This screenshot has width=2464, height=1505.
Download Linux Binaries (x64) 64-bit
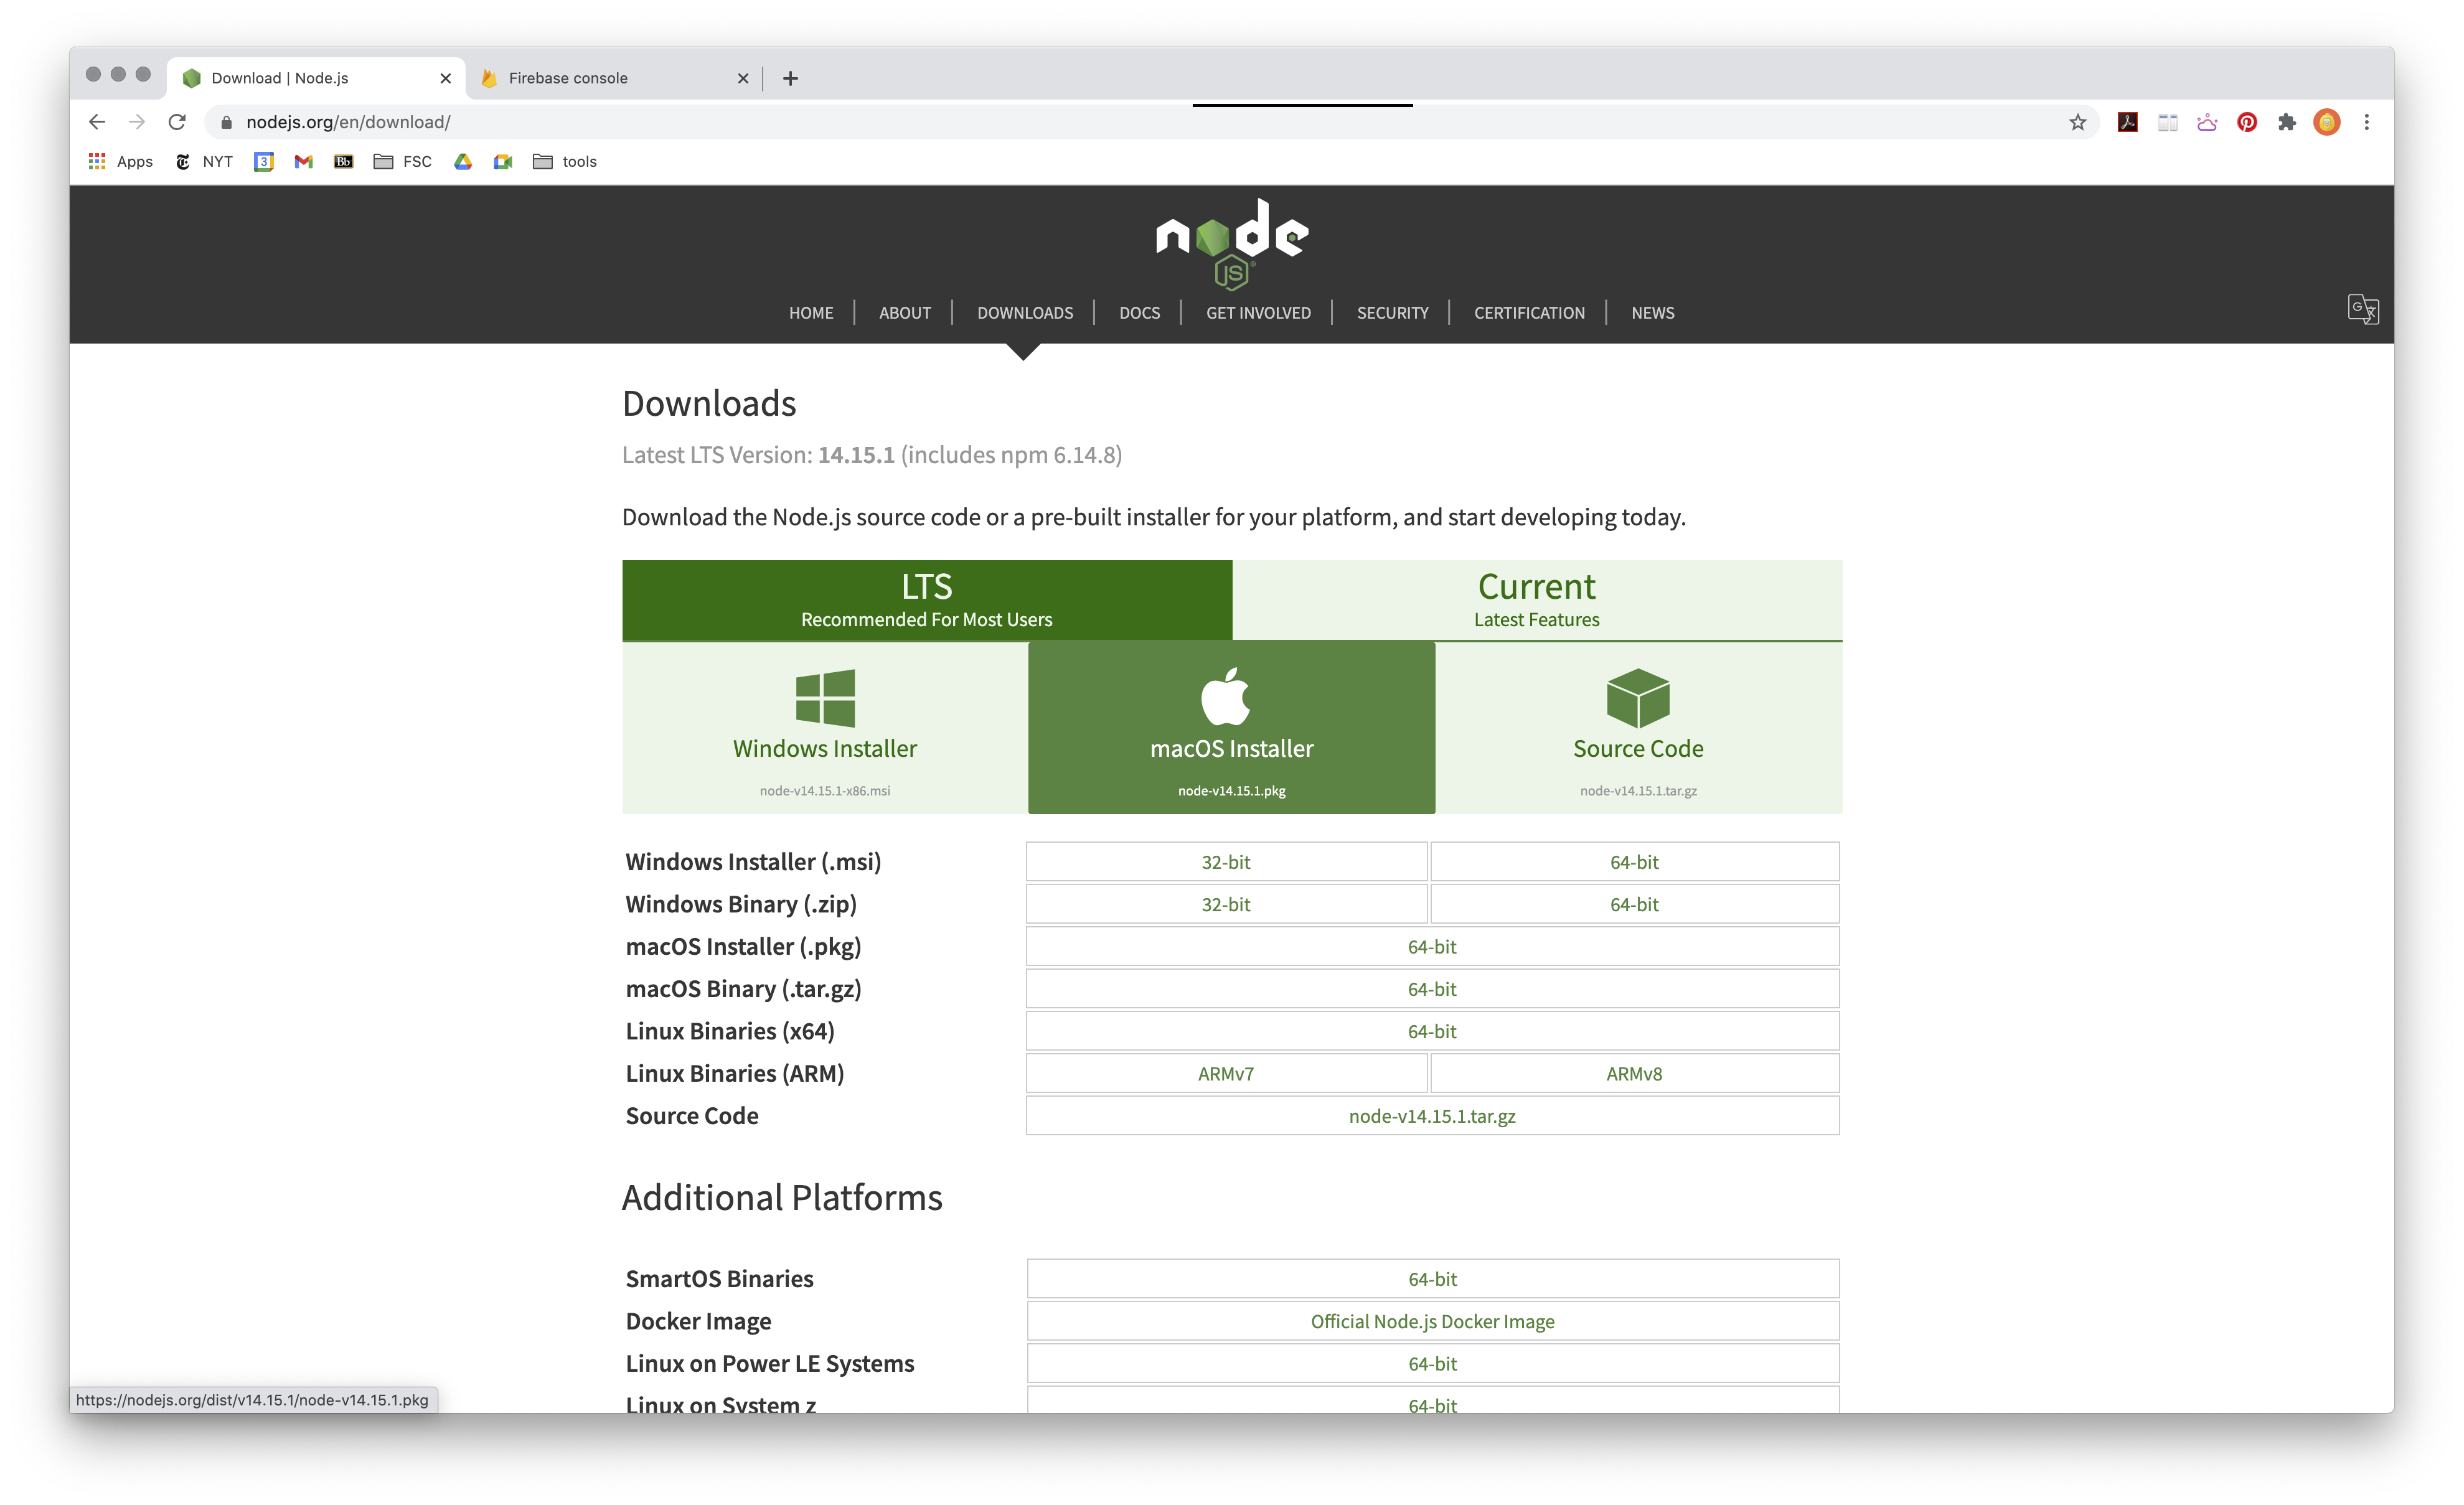(1432, 1031)
